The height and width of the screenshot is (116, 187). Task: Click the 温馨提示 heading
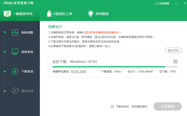55,27
